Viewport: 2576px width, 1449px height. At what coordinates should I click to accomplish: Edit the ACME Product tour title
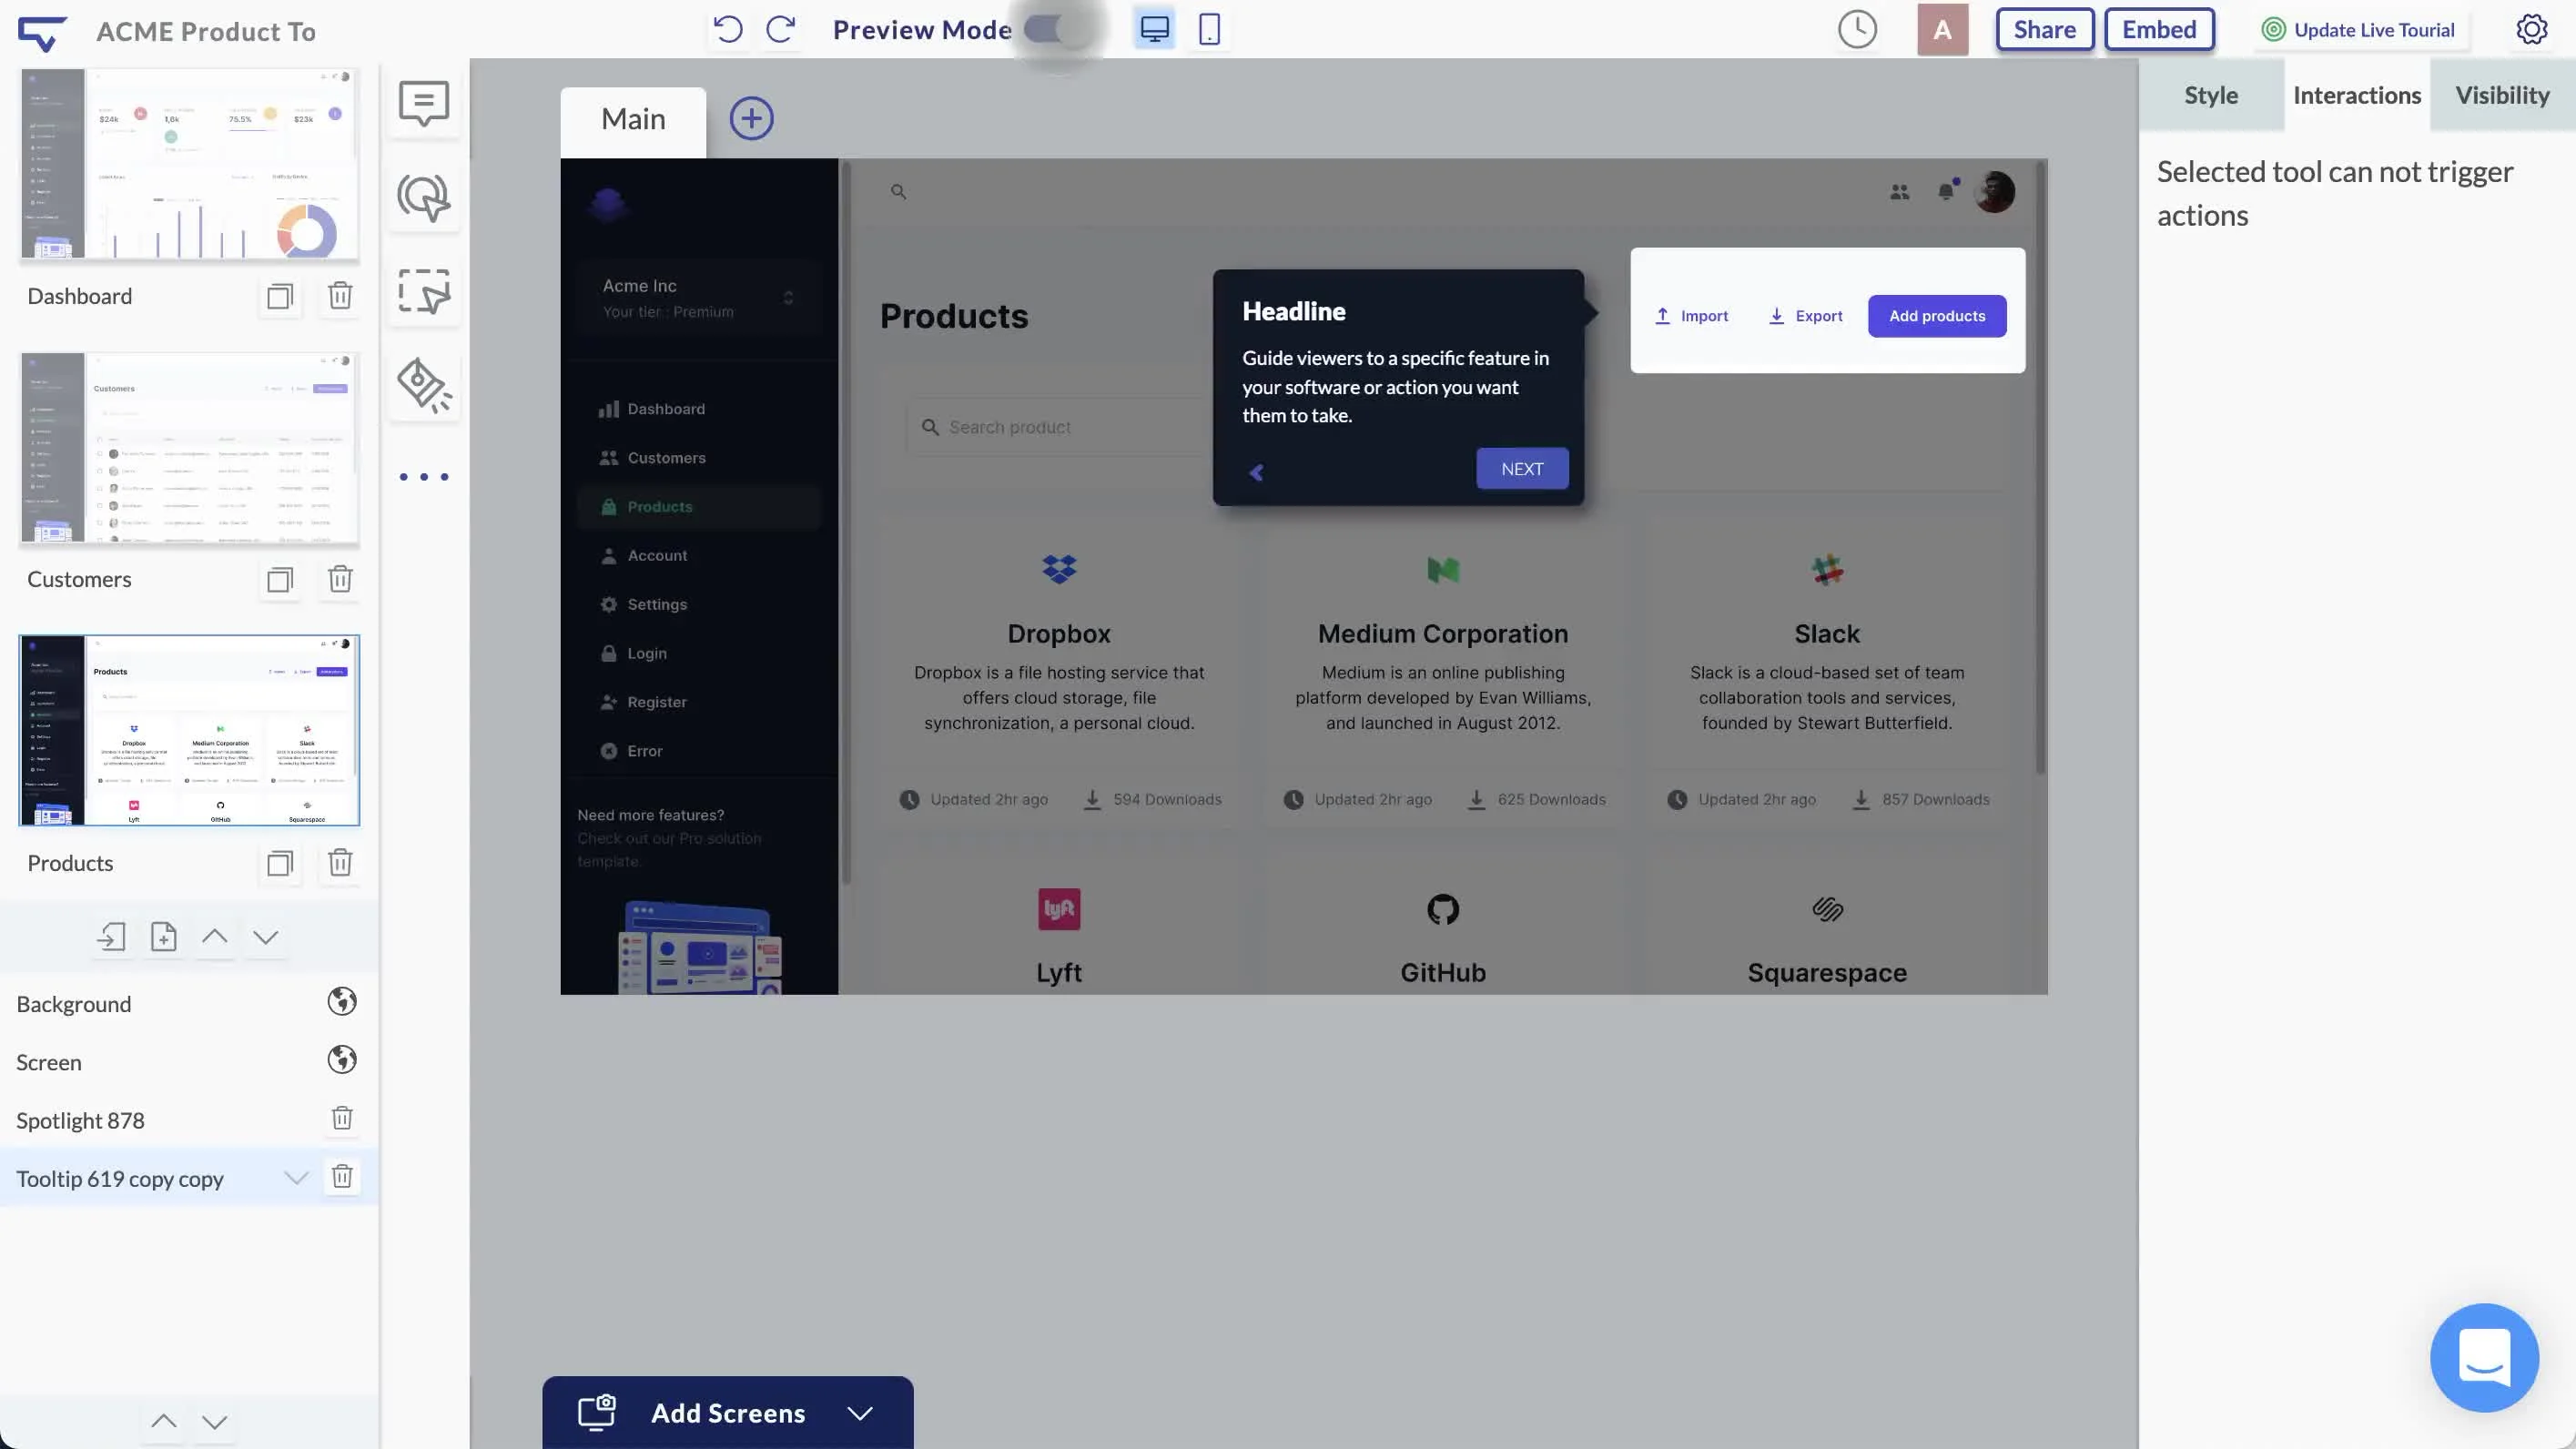[206, 31]
